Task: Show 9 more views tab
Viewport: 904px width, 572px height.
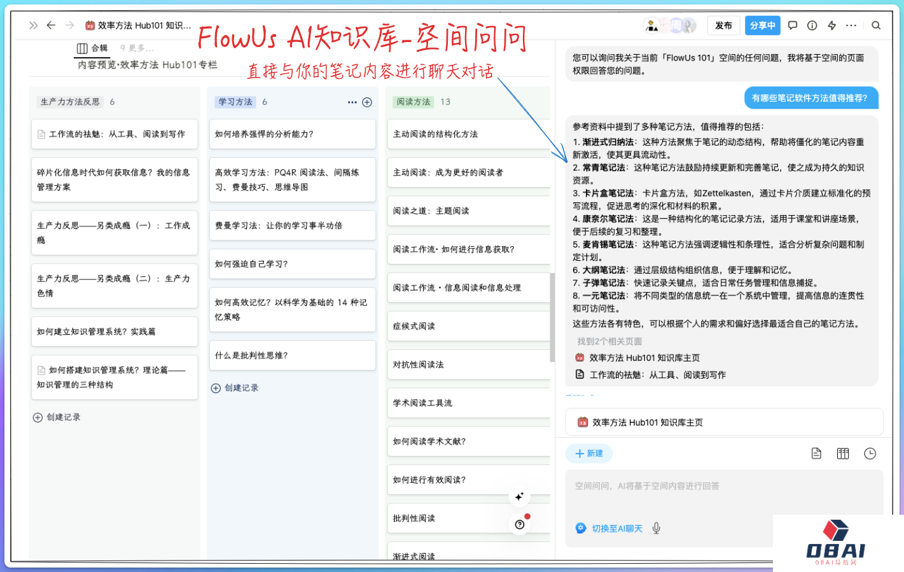Action: (x=137, y=48)
